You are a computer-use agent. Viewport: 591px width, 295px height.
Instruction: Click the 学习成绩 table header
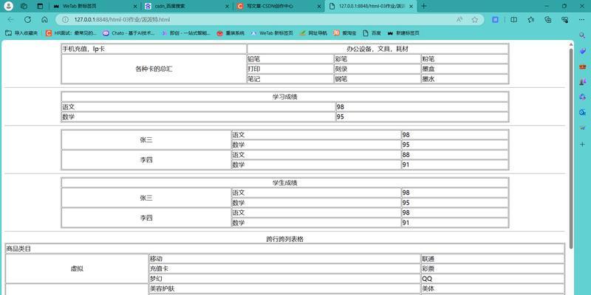tap(285, 97)
